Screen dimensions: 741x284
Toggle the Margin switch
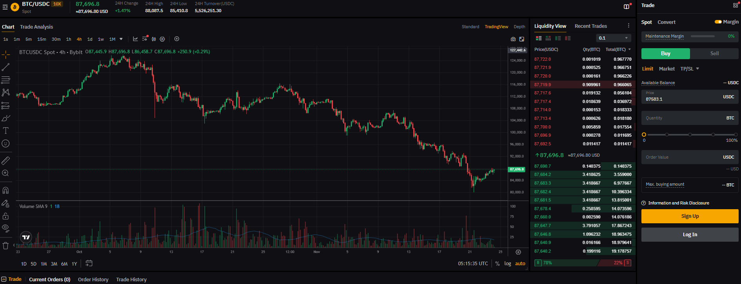718,22
